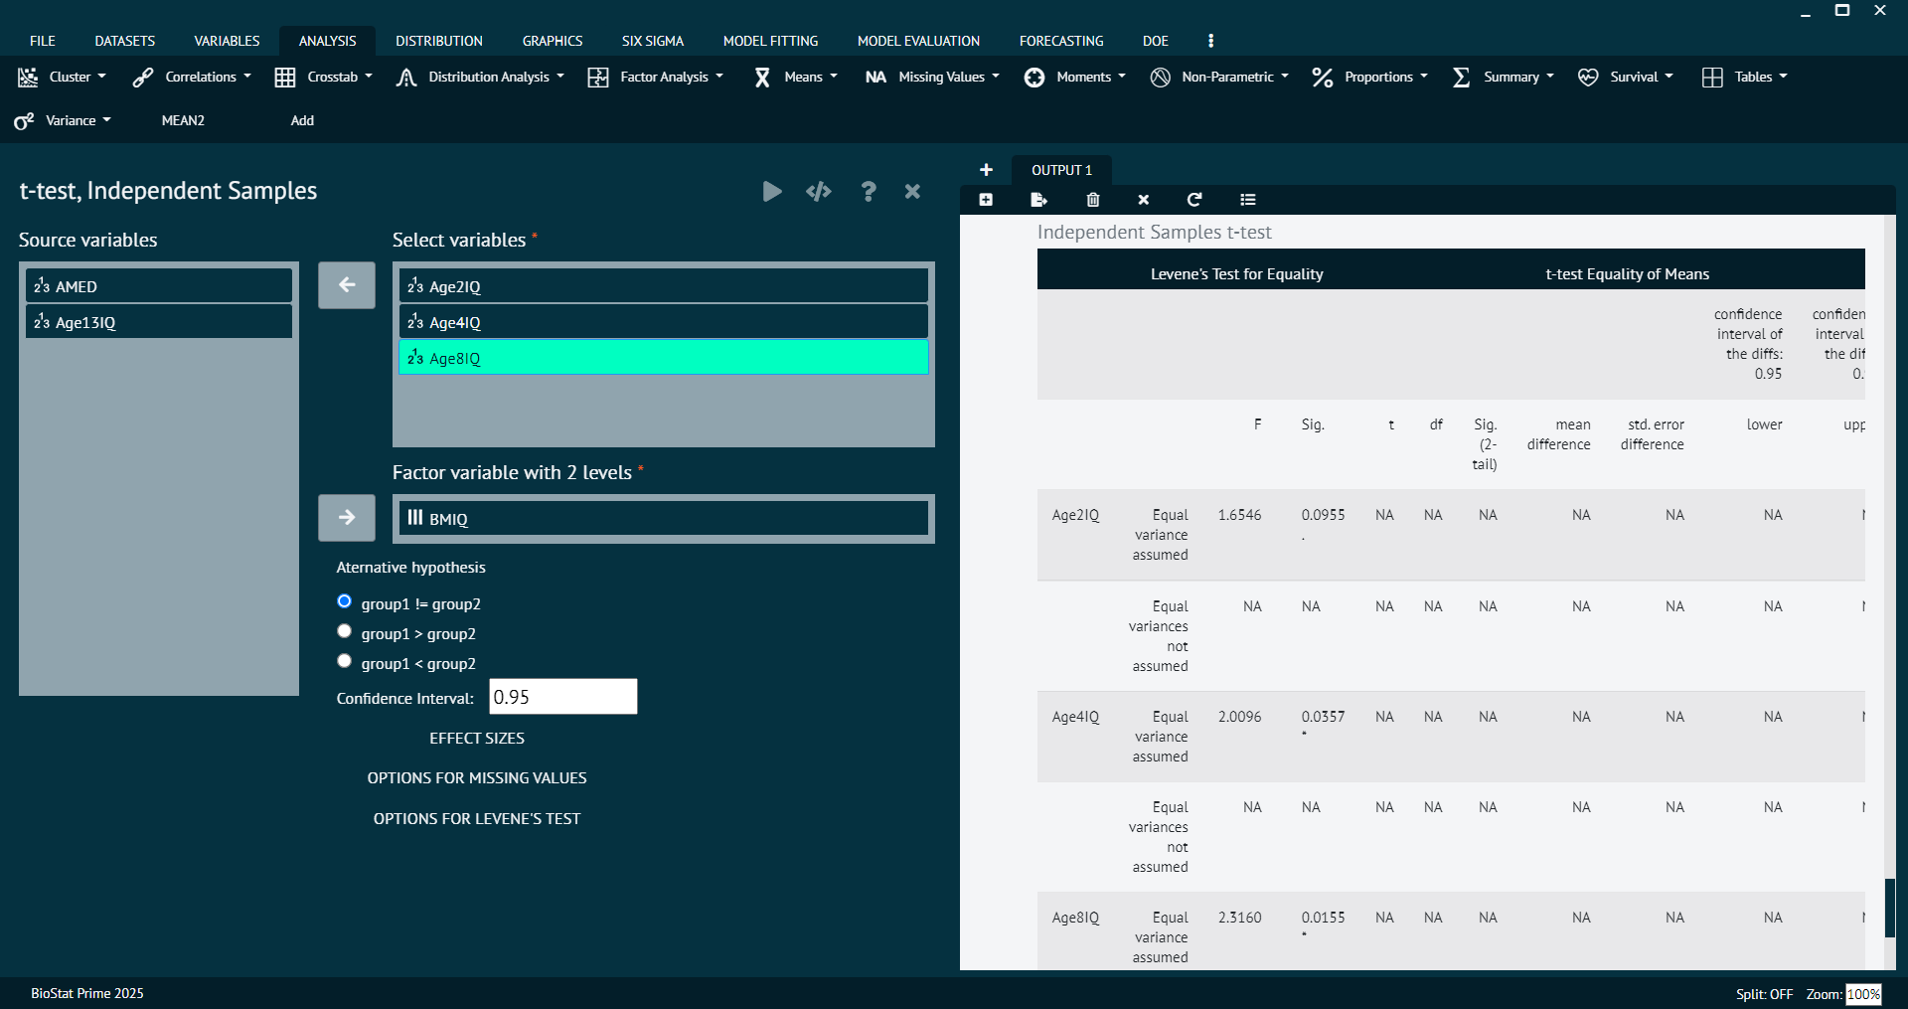Select BMIQ factor variable
1908x1009 pixels.
664,518
